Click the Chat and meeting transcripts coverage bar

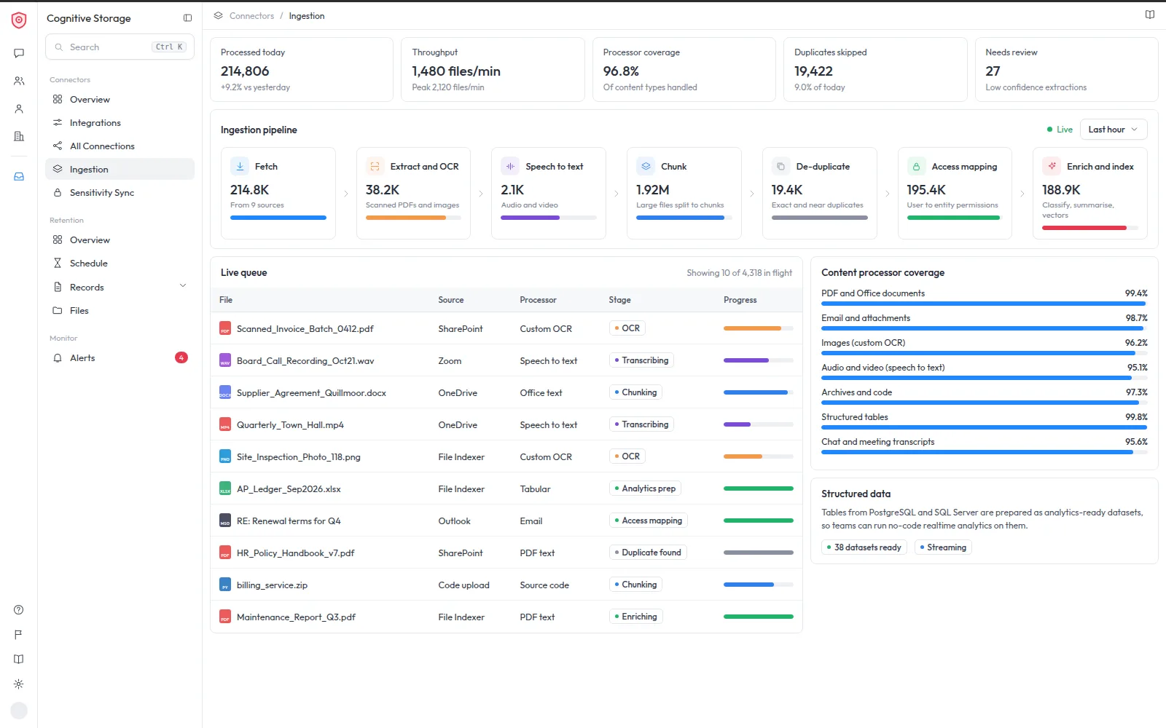[x=984, y=452]
